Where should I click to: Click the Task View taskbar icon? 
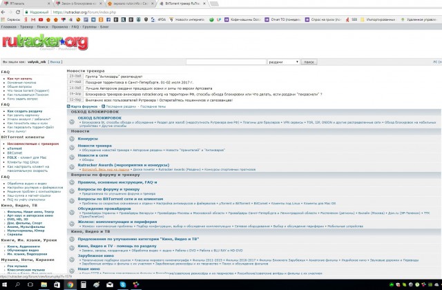pos(30,284)
